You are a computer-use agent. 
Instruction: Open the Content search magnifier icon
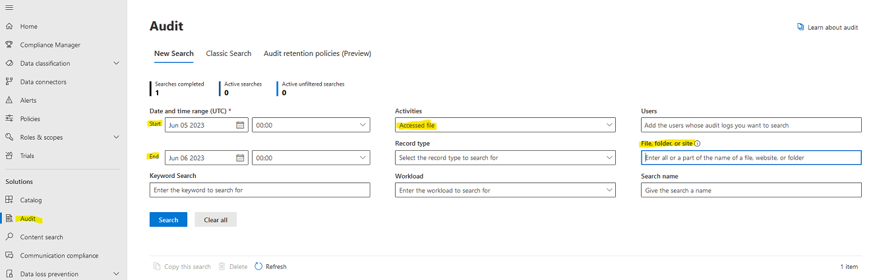(9, 237)
